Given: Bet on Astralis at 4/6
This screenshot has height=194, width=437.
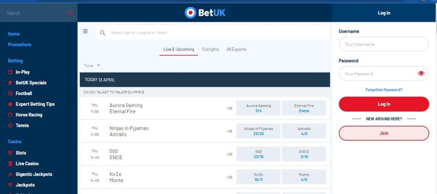Looking at the screenshot, I should coord(304,131).
